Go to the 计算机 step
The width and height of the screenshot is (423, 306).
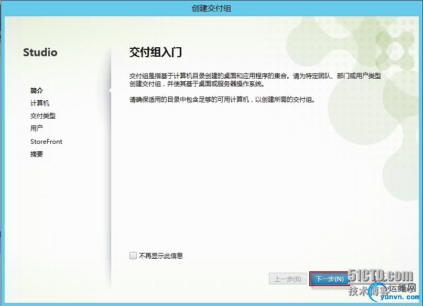40,103
